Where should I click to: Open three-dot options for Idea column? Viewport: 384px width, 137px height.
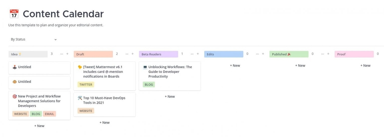[x=62, y=54]
